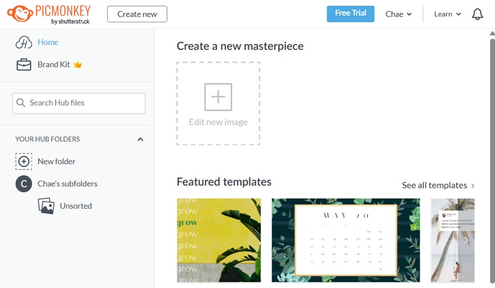The width and height of the screenshot is (495, 288).
Task: Click the search magnifier icon
Action: point(21,103)
